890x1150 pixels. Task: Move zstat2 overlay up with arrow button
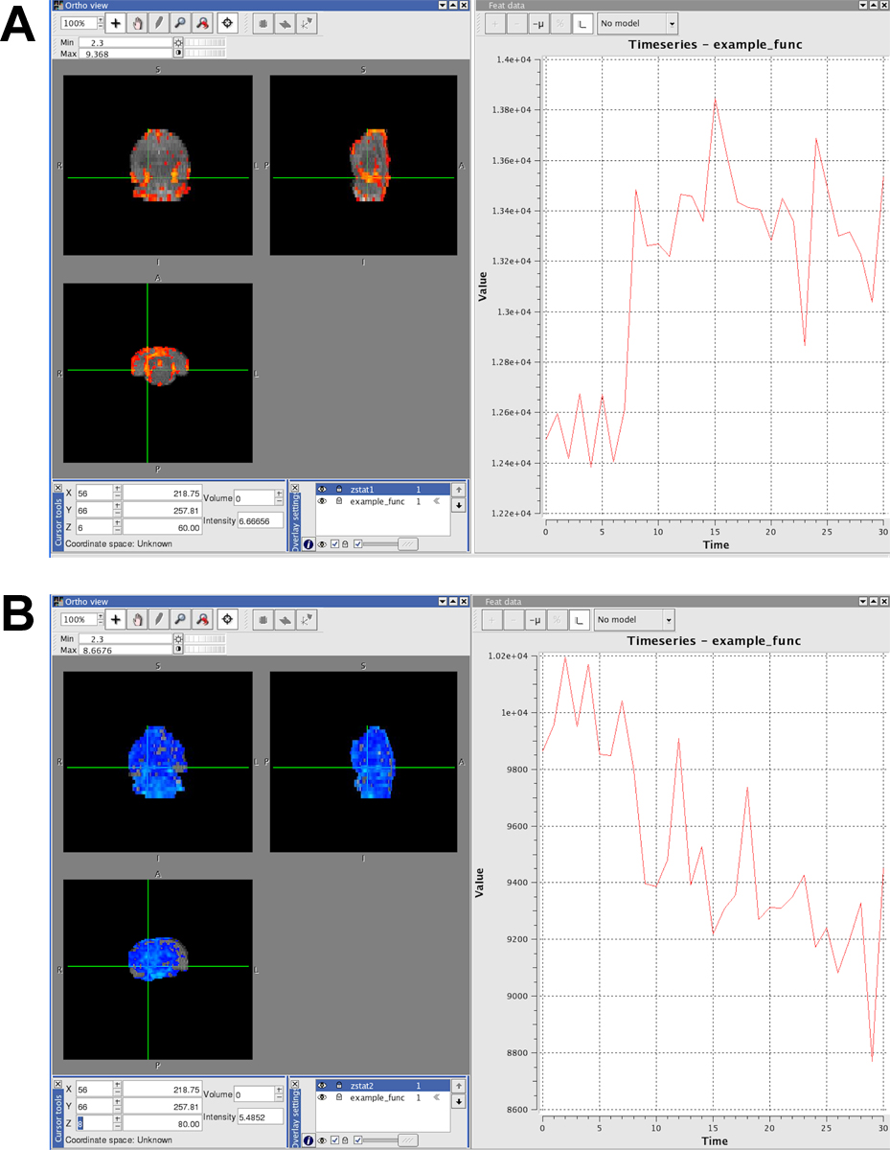pos(459,1086)
